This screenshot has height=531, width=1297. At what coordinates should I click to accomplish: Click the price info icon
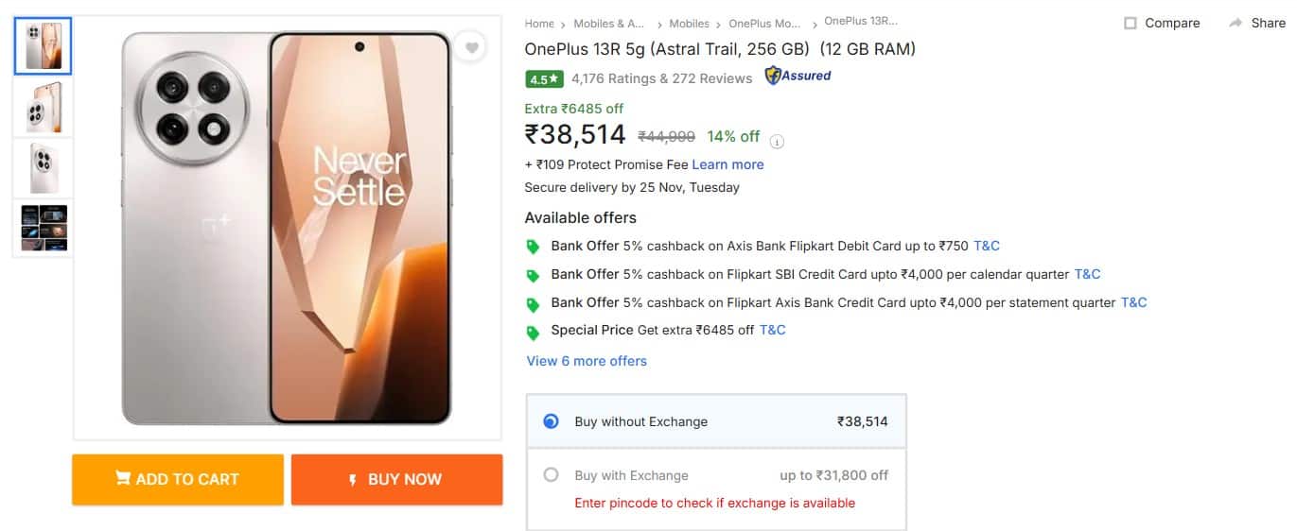pyautogui.click(x=778, y=142)
